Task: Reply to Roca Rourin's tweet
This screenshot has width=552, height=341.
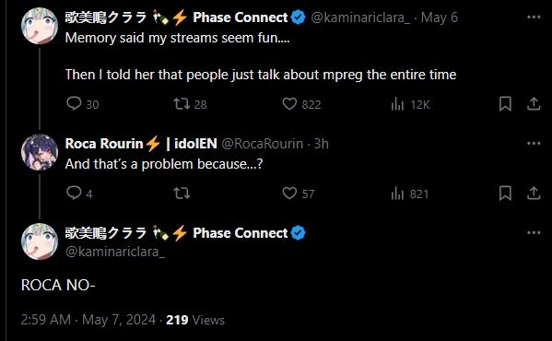Action: point(74,193)
